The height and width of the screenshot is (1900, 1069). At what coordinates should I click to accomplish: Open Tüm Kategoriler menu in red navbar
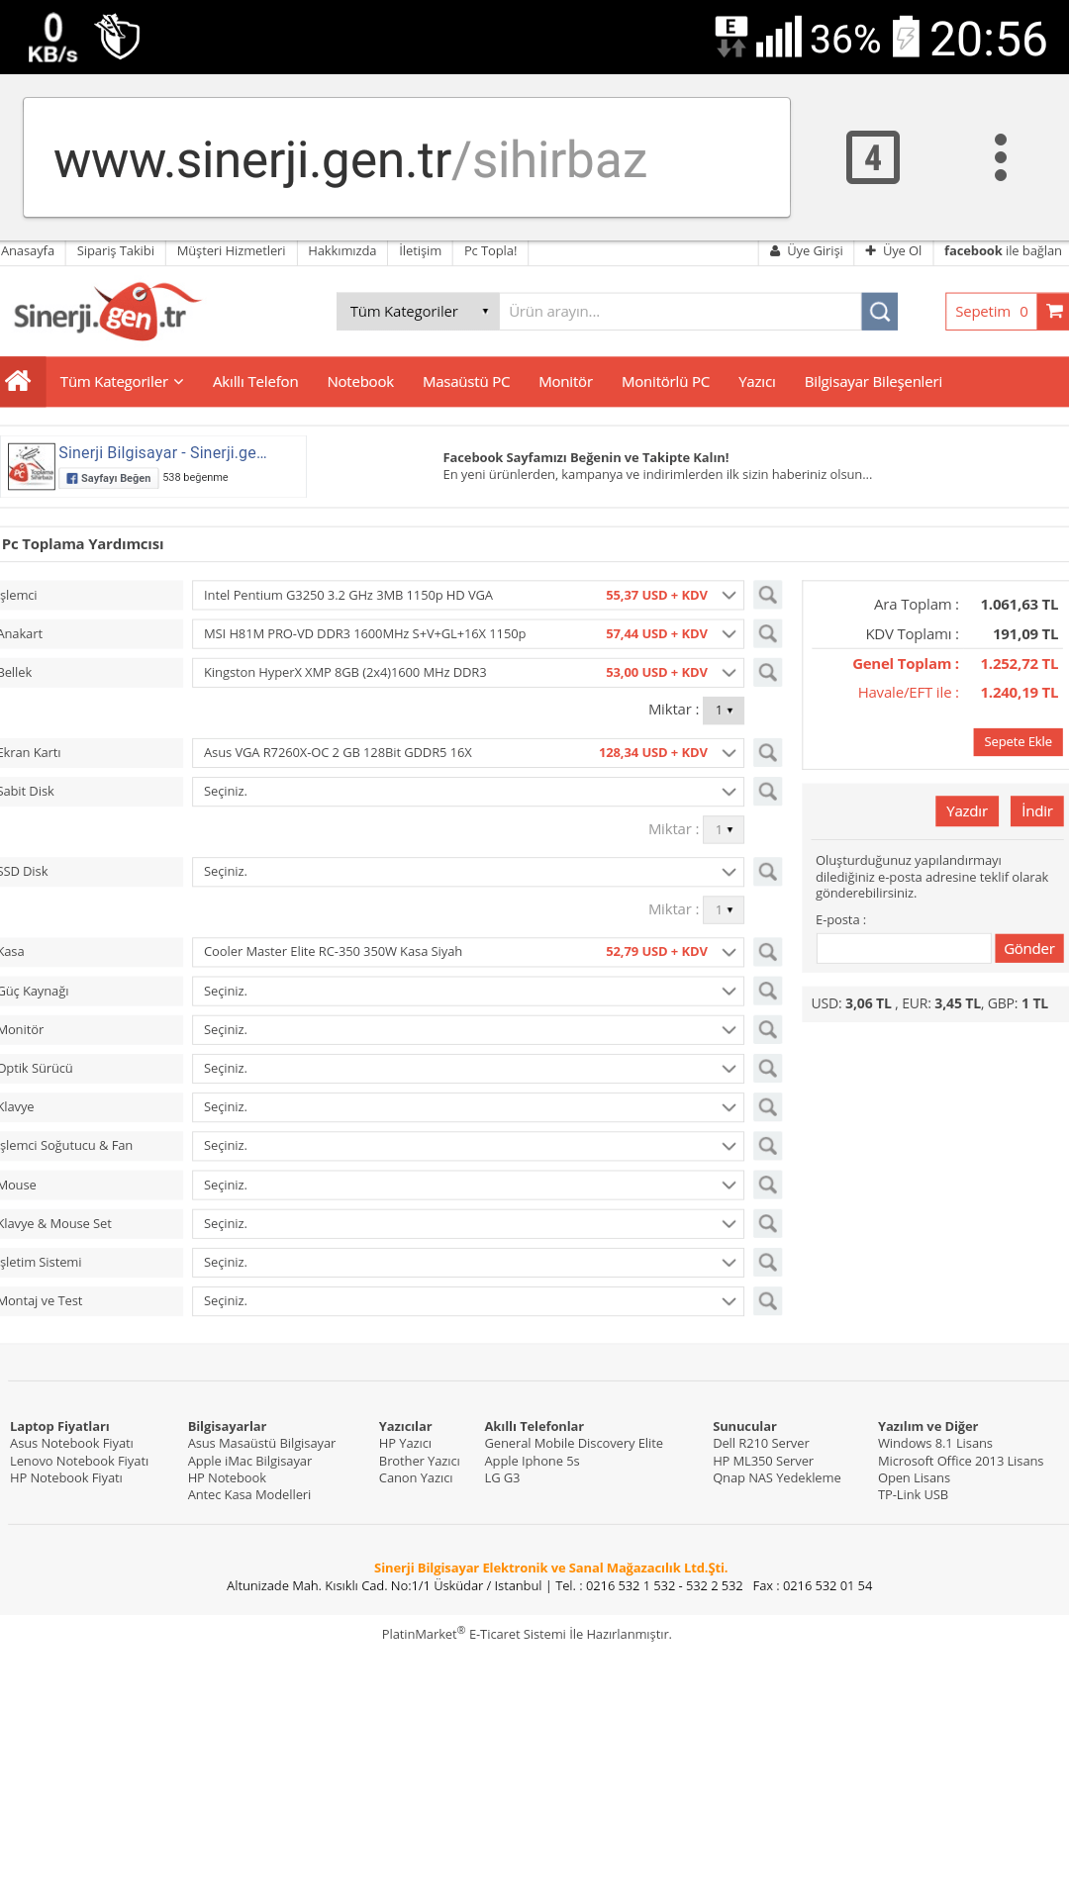[x=122, y=382]
